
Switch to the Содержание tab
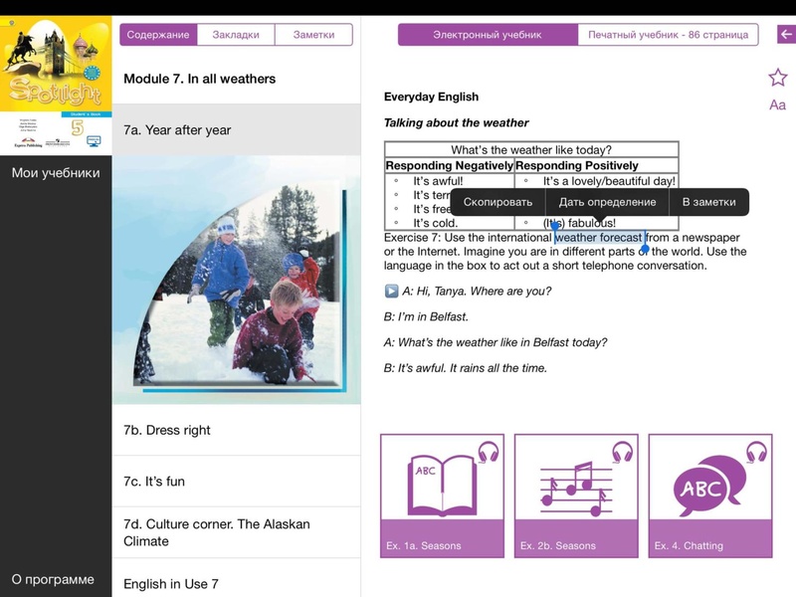click(x=158, y=35)
